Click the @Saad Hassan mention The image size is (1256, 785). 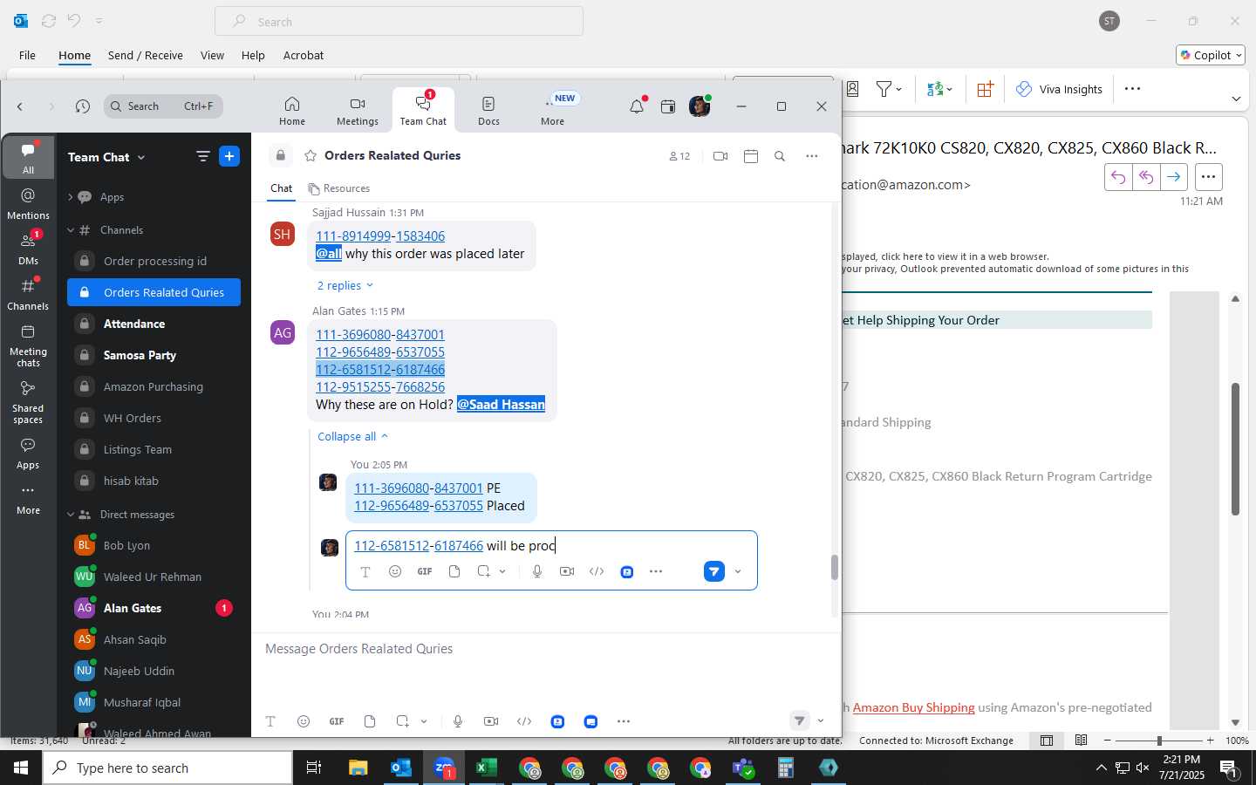point(501,405)
